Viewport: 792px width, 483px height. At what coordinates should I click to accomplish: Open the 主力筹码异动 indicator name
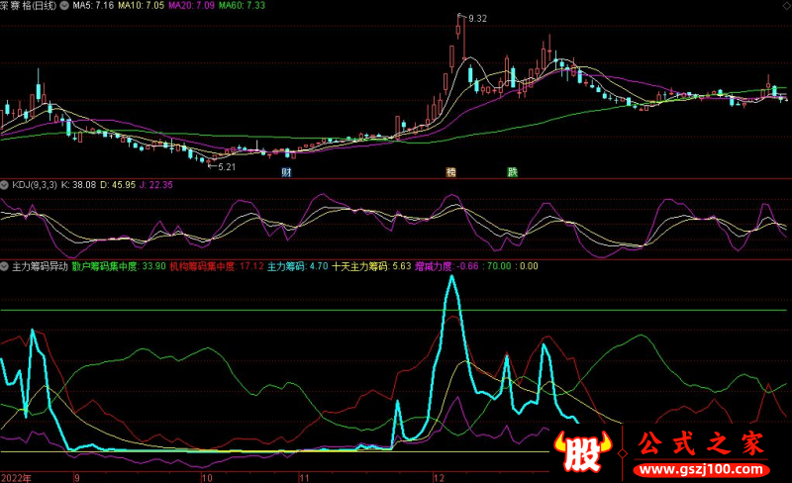click(x=40, y=266)
